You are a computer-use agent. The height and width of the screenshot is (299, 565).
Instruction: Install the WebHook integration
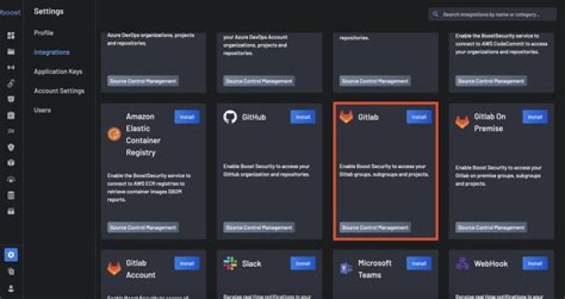[535, 264]
